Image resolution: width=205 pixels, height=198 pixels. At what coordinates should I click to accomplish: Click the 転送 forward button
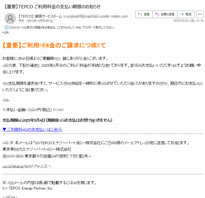186,14
